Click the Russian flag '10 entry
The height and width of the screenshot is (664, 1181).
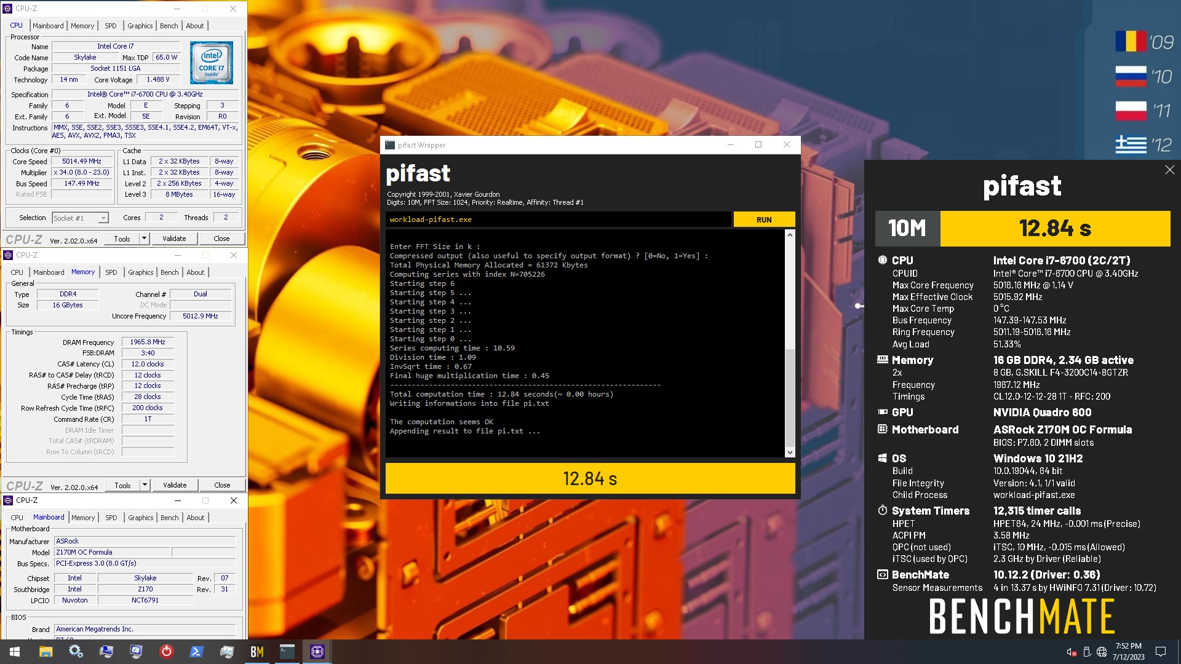(x=1145, y=76)
